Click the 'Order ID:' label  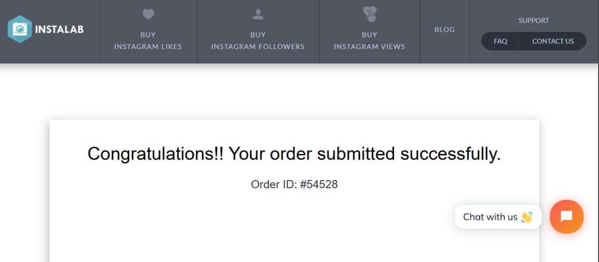(x=274, y=184)
